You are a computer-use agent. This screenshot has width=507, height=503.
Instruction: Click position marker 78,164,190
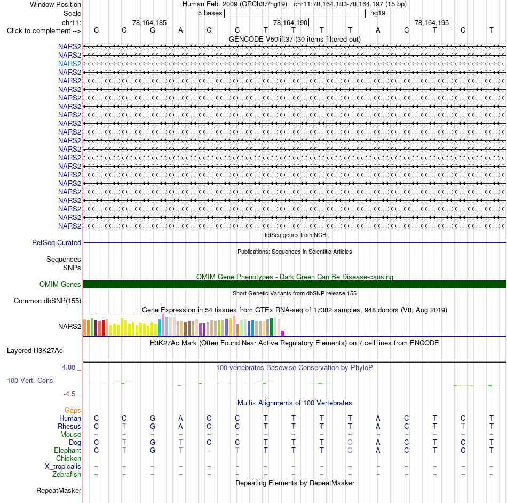pyautogui.click(x=291, y=22)
